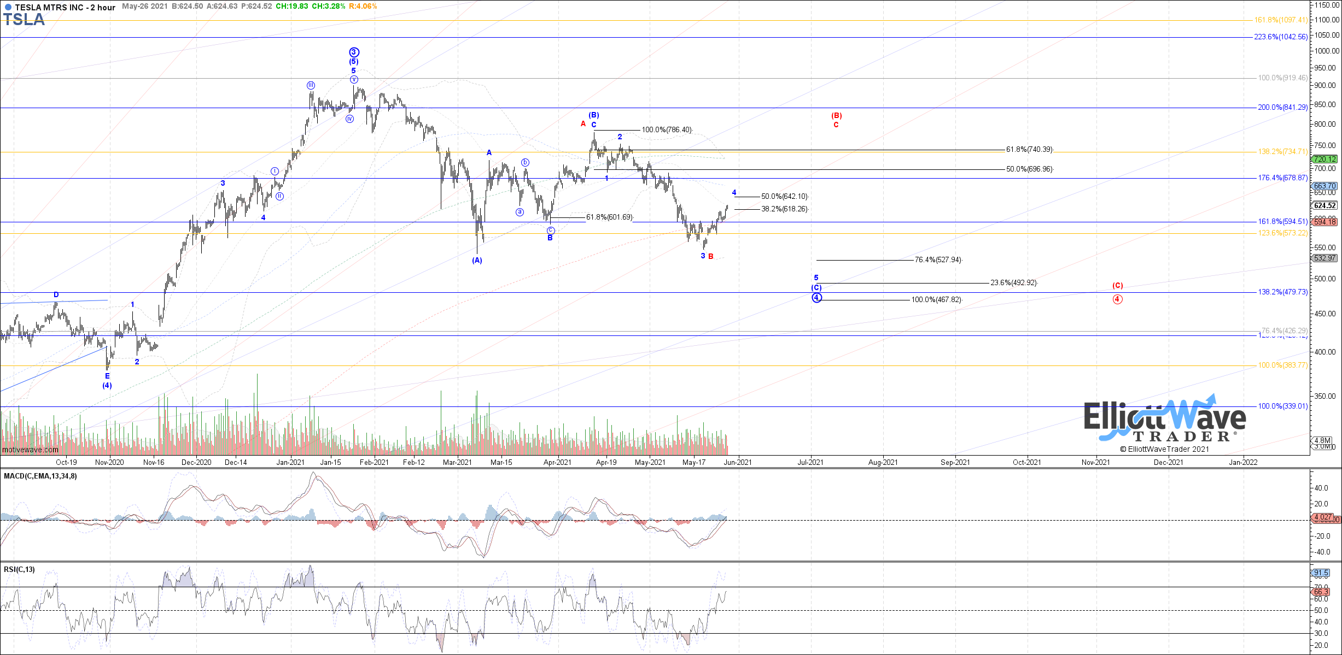Select the green 720.12 price marker

[1325, 159]
